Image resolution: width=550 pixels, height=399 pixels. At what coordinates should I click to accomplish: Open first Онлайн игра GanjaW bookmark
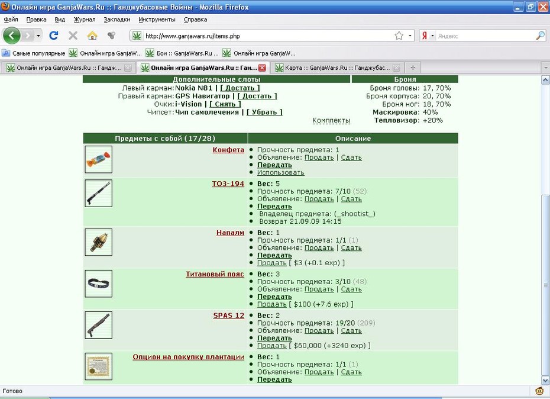[105, 53]
